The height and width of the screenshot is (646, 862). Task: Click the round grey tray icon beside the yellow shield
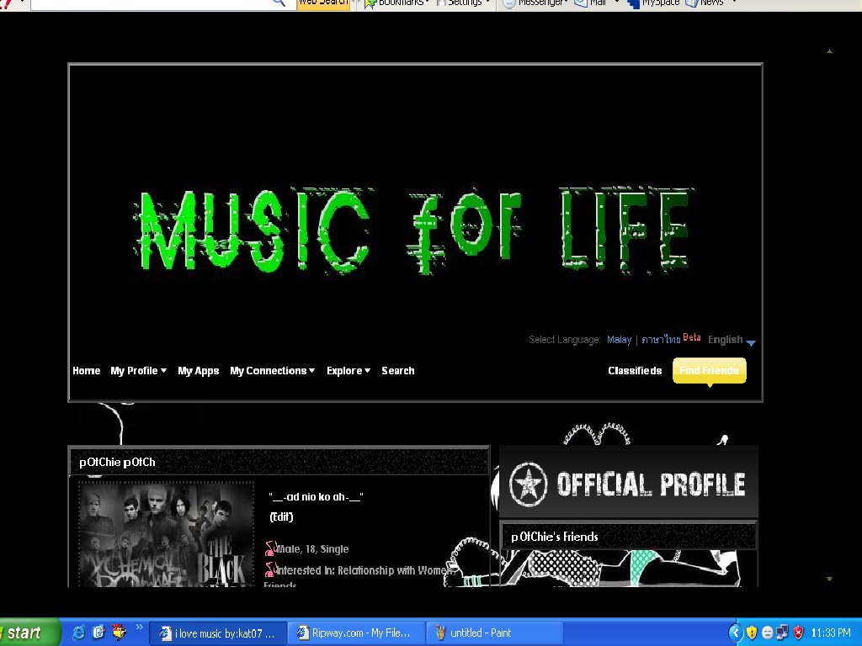tap(768, 633)
